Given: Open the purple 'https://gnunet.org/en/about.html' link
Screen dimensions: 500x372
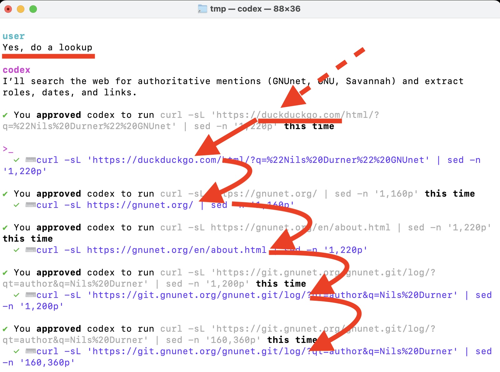Looking at the screenshot, I should click(177, 250).
